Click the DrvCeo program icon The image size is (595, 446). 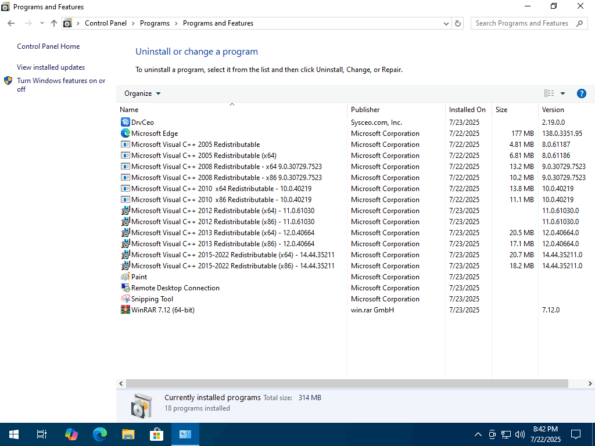coord(126,122)
